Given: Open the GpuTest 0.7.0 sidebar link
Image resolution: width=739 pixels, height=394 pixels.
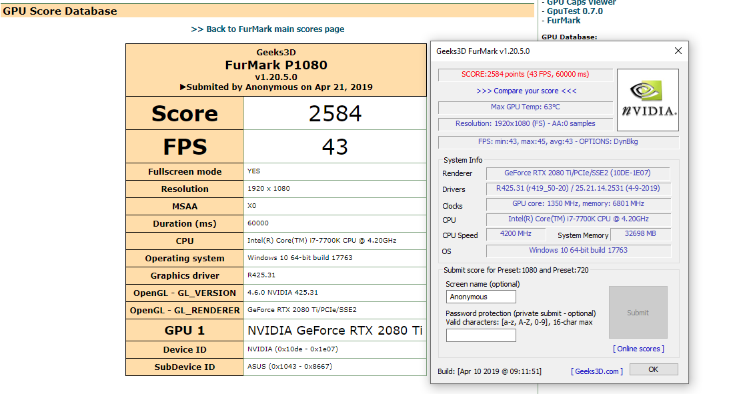Looking at the screenshot, I should [574, 11].
